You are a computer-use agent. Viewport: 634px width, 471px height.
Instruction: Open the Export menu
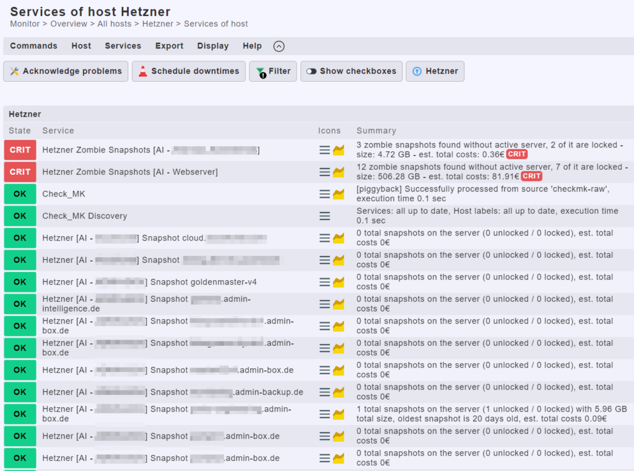coord(169,45)
